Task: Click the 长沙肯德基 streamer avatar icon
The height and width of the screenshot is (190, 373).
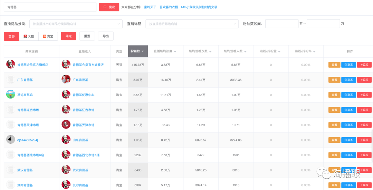Action: tap(66, 185)
